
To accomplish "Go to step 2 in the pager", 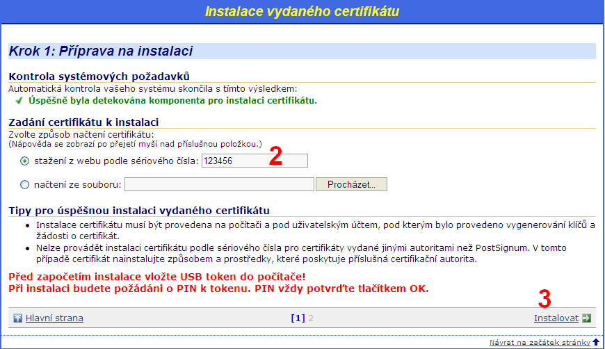I will (x=311, y=318).
